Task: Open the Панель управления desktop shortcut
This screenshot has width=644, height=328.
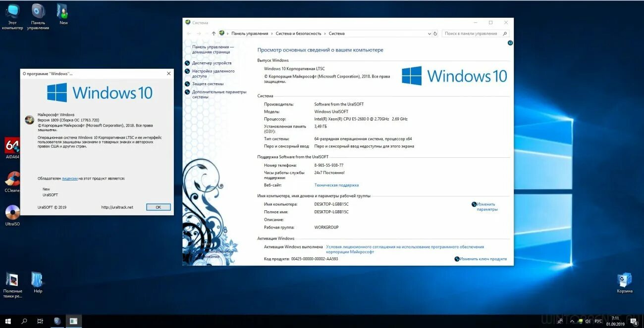Action: tap(38, 16)
